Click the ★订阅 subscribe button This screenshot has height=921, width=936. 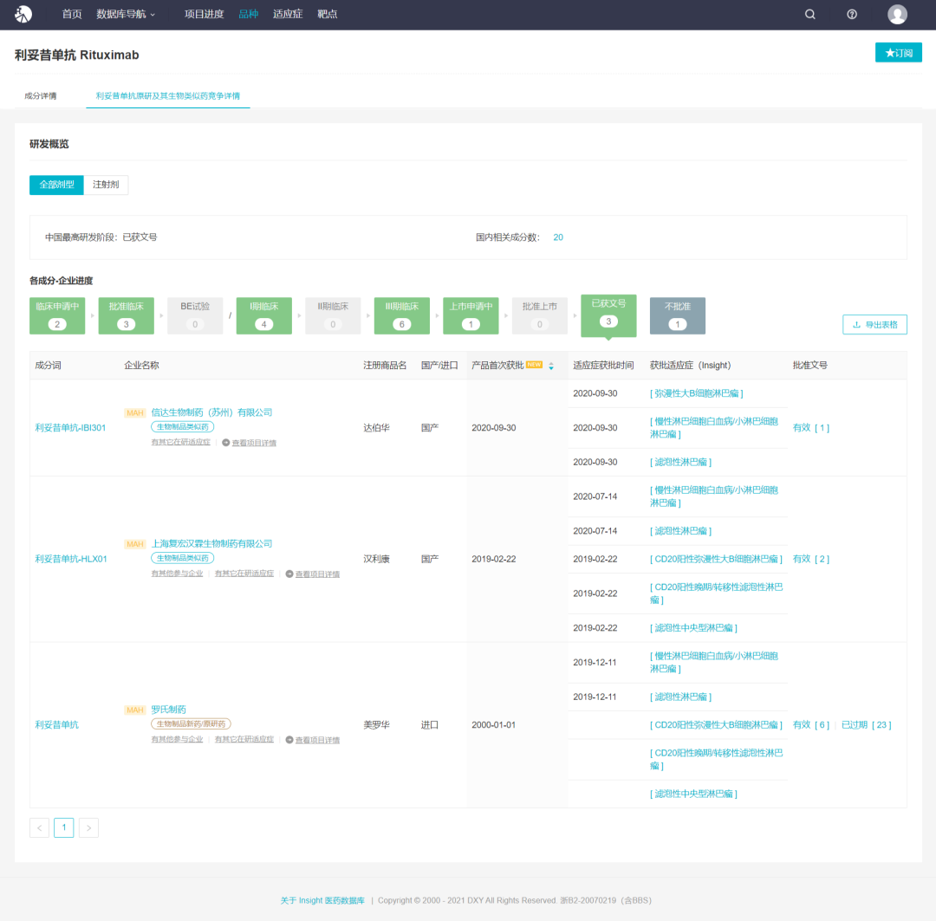[899, 53]
